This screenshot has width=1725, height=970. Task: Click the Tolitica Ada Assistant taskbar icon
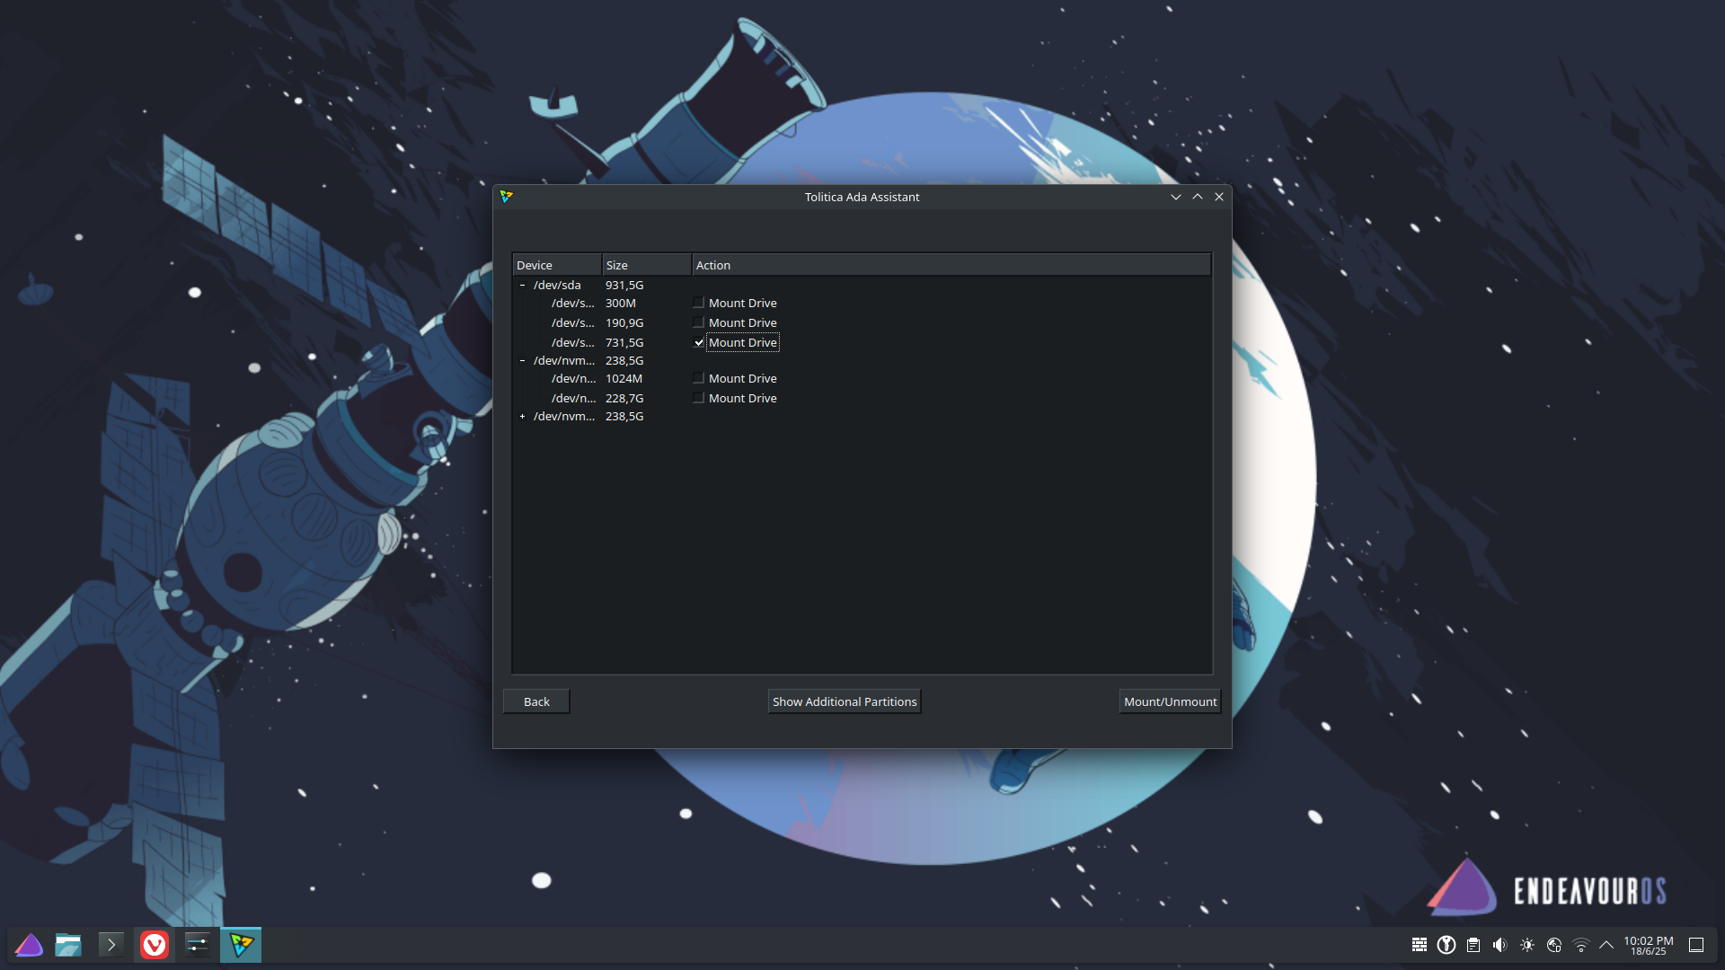click(x=241, y=945)
